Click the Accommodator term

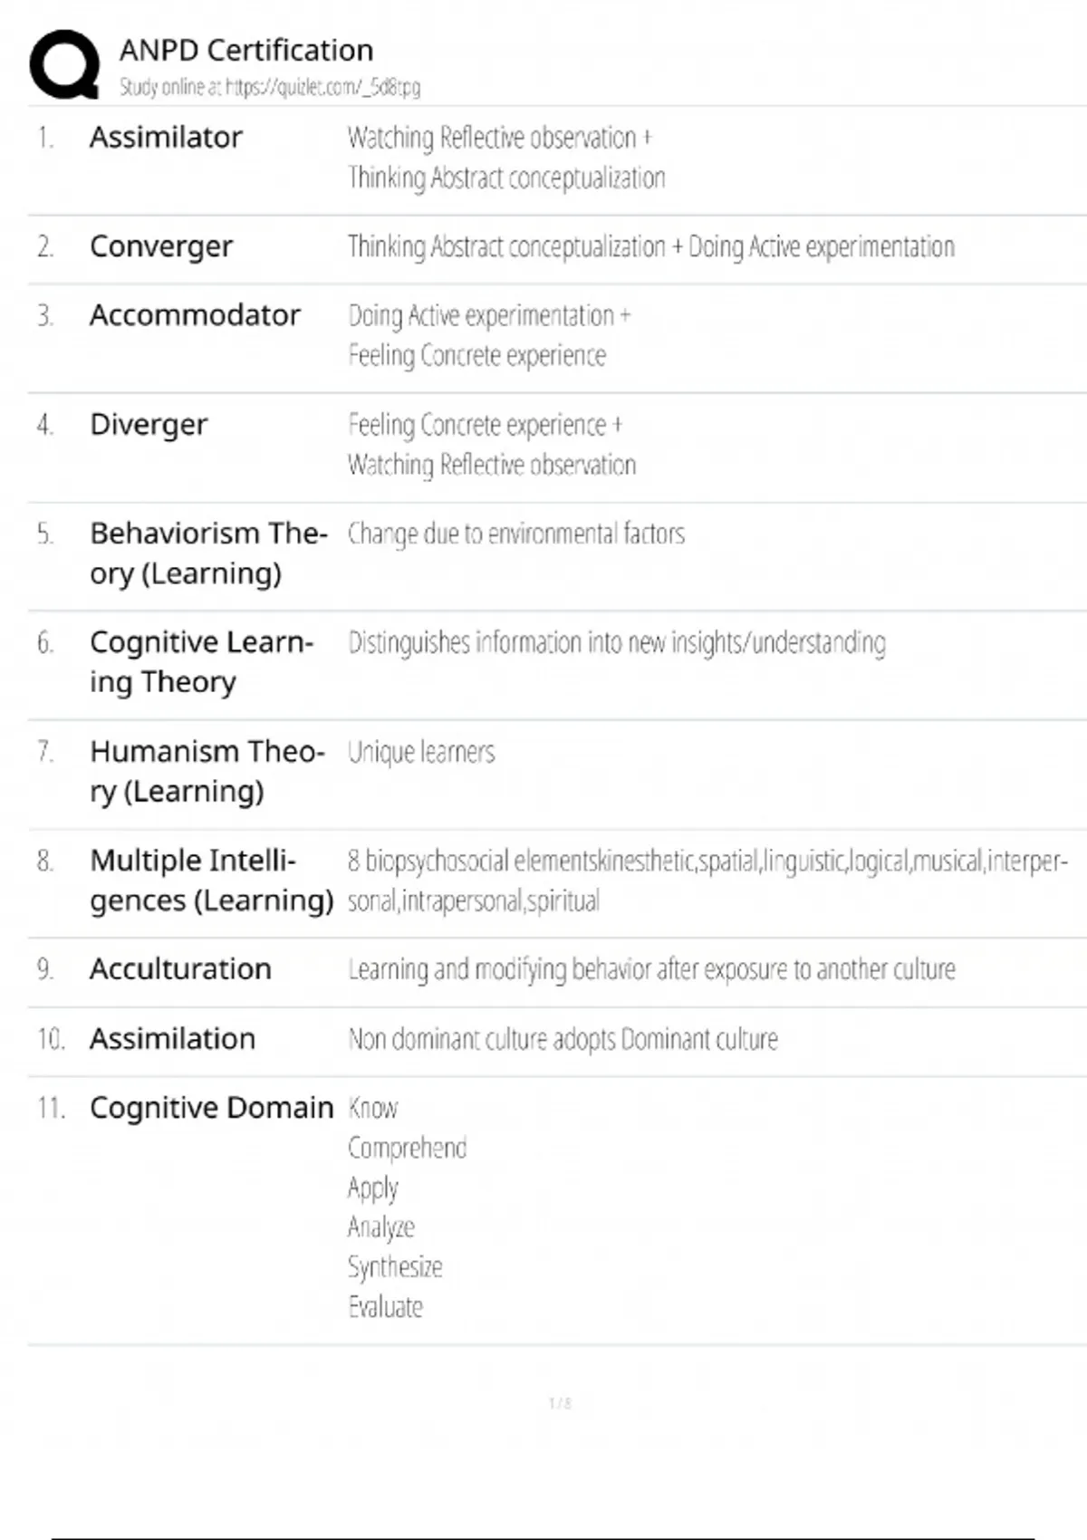point(195,315)
